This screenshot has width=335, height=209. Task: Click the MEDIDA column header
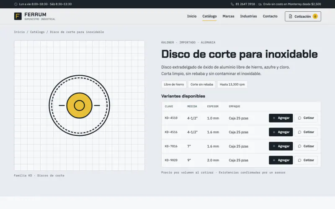192,107
